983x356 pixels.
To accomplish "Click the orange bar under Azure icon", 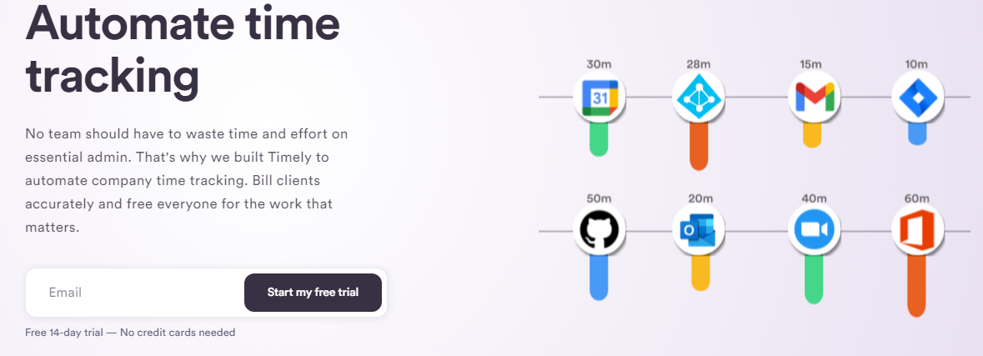I will pyautogui.click(x=699, y=147).
